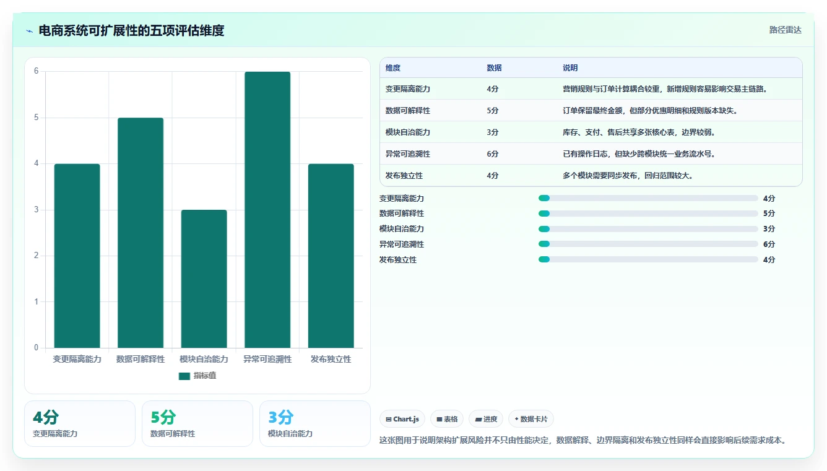Click the Chart.js tag chip
Viewport: 827px width, 471px height.
click(402, 419)
